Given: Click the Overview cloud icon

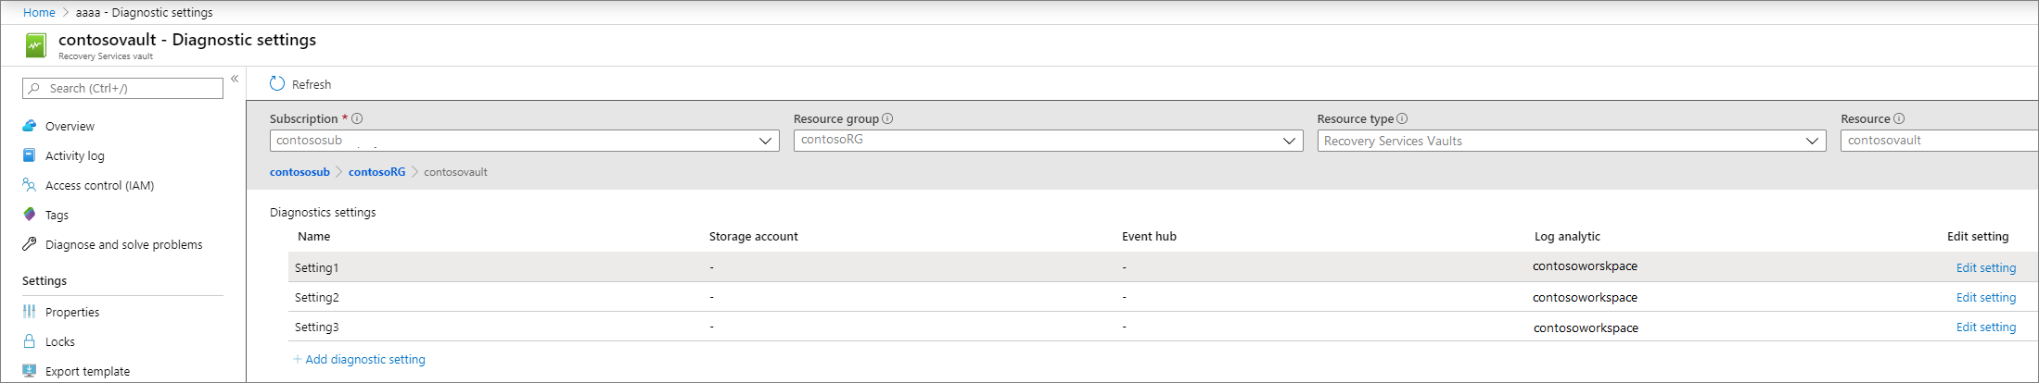Looking at the screenshot, I should [x=30, y=126].
